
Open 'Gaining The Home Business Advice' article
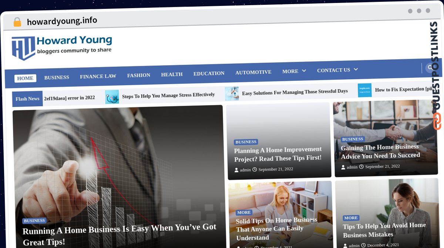point(380,151)
